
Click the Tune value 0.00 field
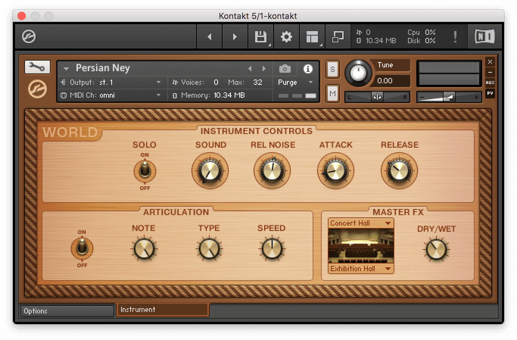391,81
